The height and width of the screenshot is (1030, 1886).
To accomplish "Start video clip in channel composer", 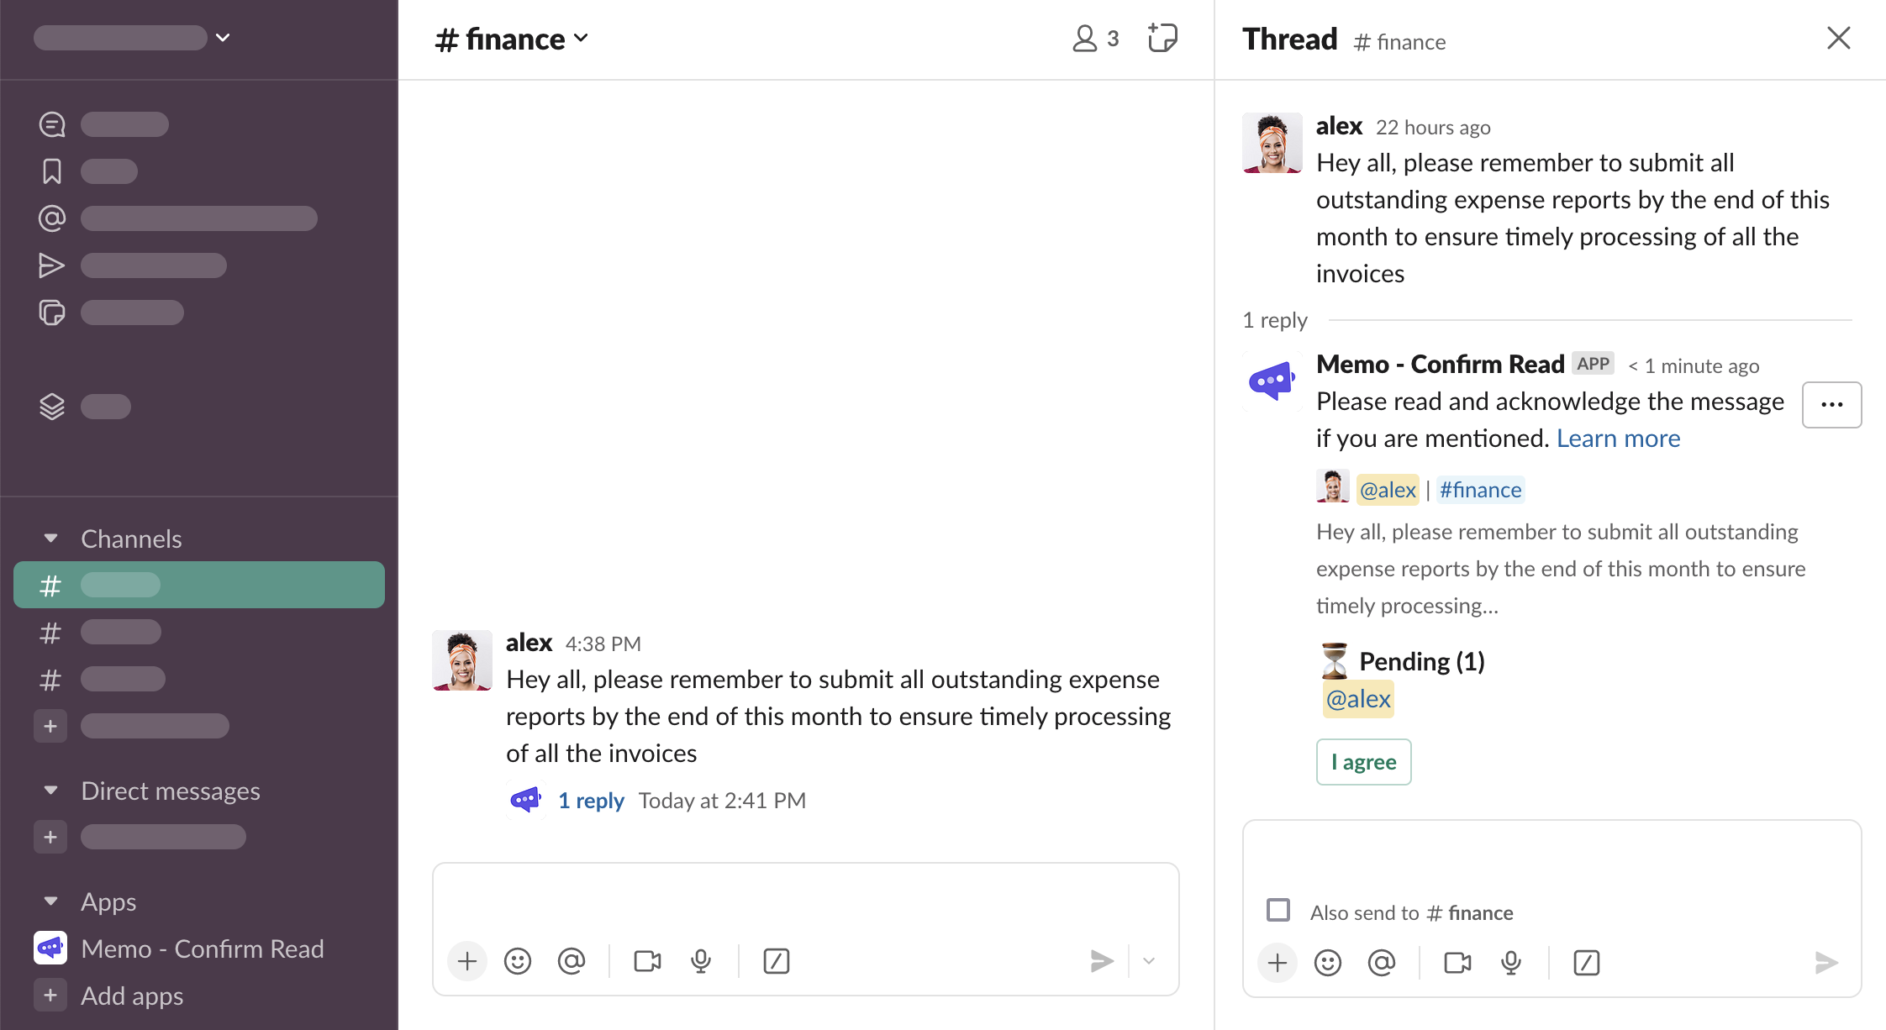I will [x=646, y=960].
